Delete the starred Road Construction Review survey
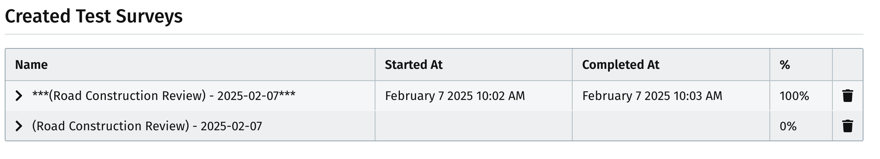This screenshot has width=880, height=159. [x=847, y=96]
